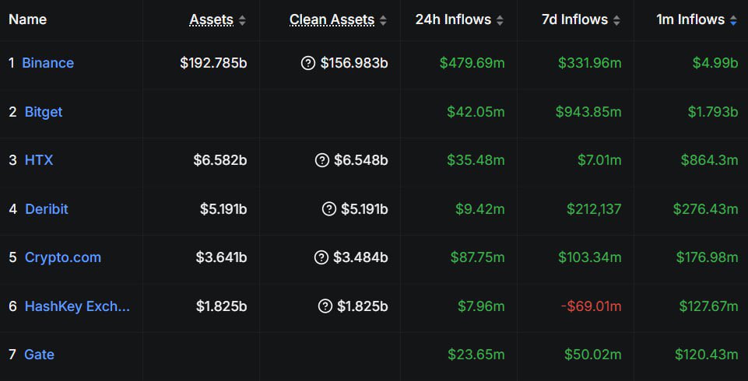Screen dimensions: 748x381
Task: Visit the Crypto.com exchange page
Action: tap(63, 257)
